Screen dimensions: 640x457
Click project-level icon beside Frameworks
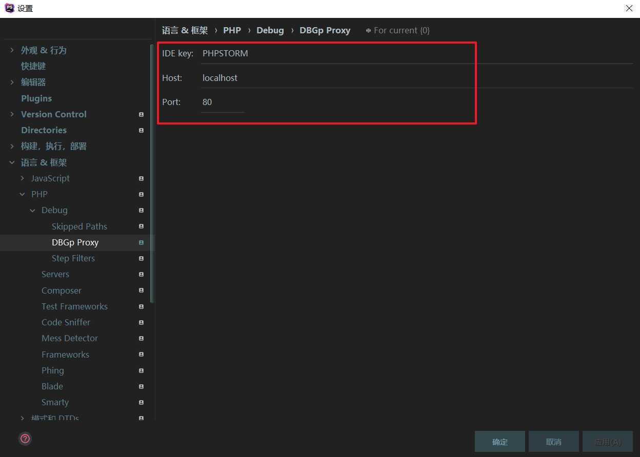(x=141, y=355)
